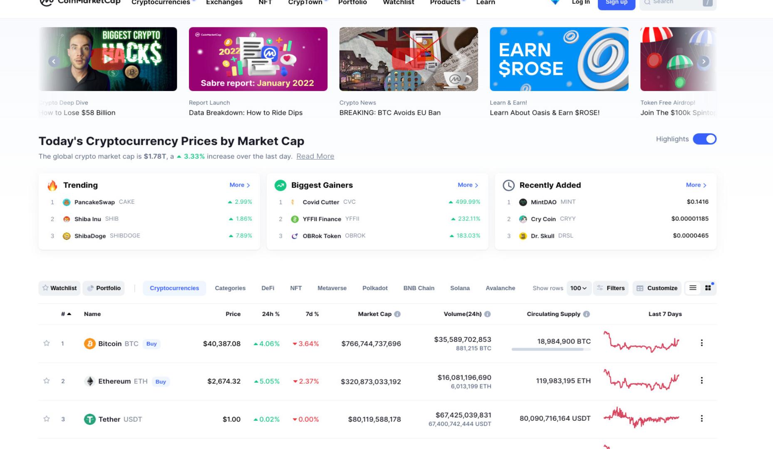Open the three-dot menu for Ethereum row
The height and width of the screenshot is (449, 773).
701,381
